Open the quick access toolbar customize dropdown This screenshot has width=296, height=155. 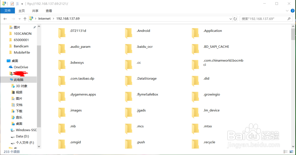click(22, 4)
